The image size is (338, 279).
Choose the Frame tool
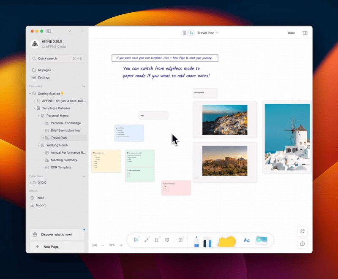click(x=157, y=240)
